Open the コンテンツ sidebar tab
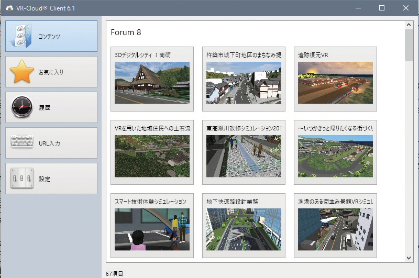The width and height of the screenshot is (419, 278). 51,36
